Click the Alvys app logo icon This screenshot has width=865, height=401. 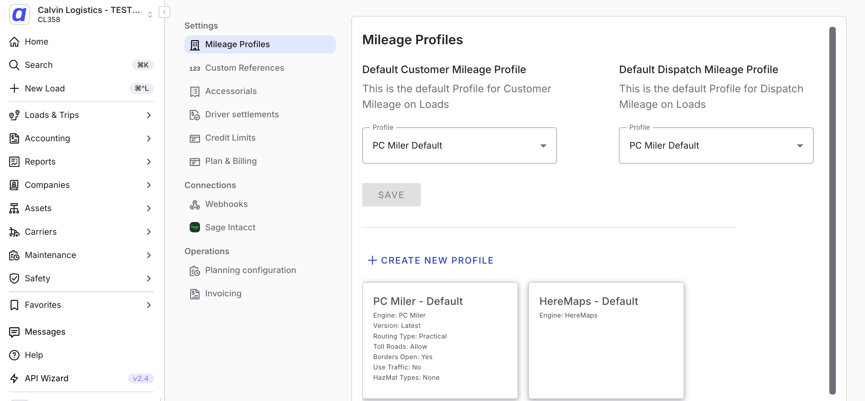pos(19,14)
